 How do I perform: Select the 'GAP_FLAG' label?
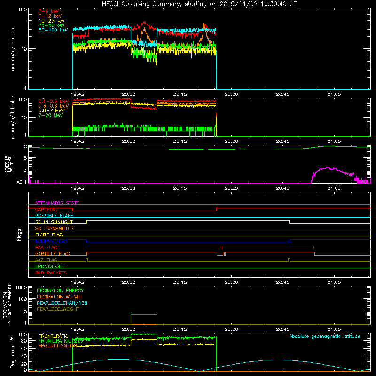coord(46,209)
